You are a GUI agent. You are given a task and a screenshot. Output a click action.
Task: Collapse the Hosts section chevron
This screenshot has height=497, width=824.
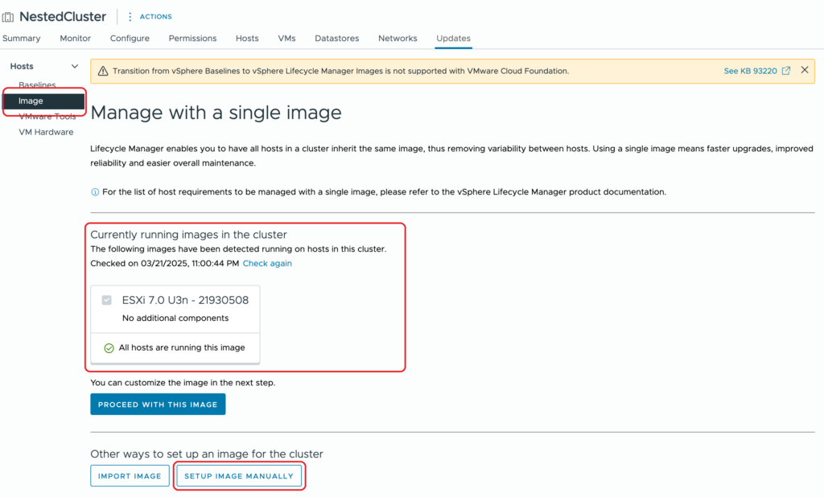pos(75,67)
